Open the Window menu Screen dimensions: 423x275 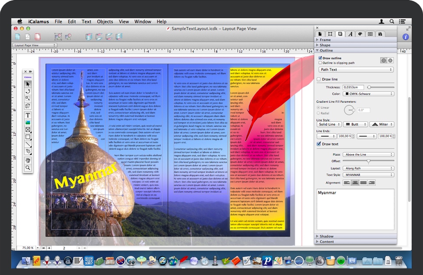143,22
